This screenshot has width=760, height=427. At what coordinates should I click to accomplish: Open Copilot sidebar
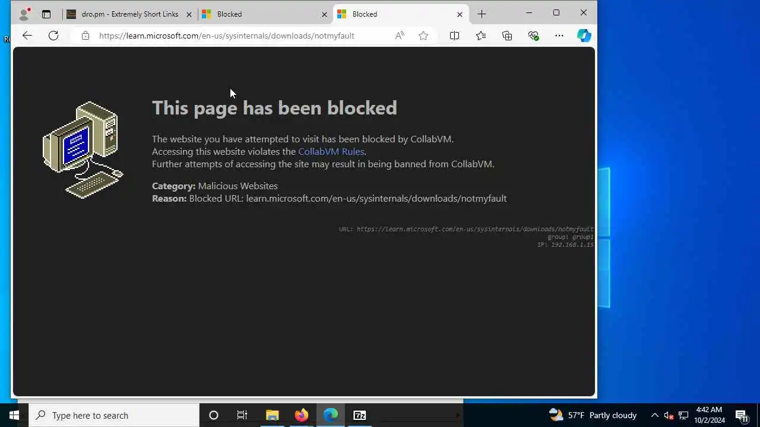(x=584, y=36)
